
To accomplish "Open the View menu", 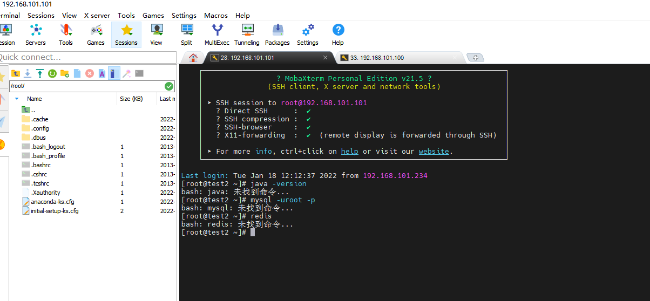I will pos(69,16).
